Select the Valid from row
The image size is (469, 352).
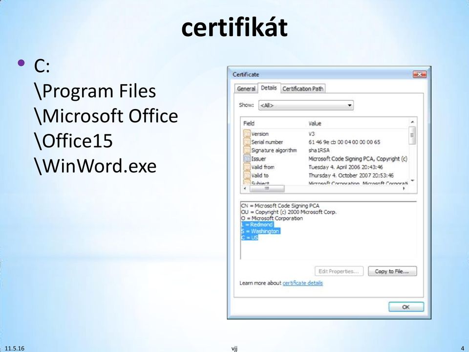click(x=325, y=167)
